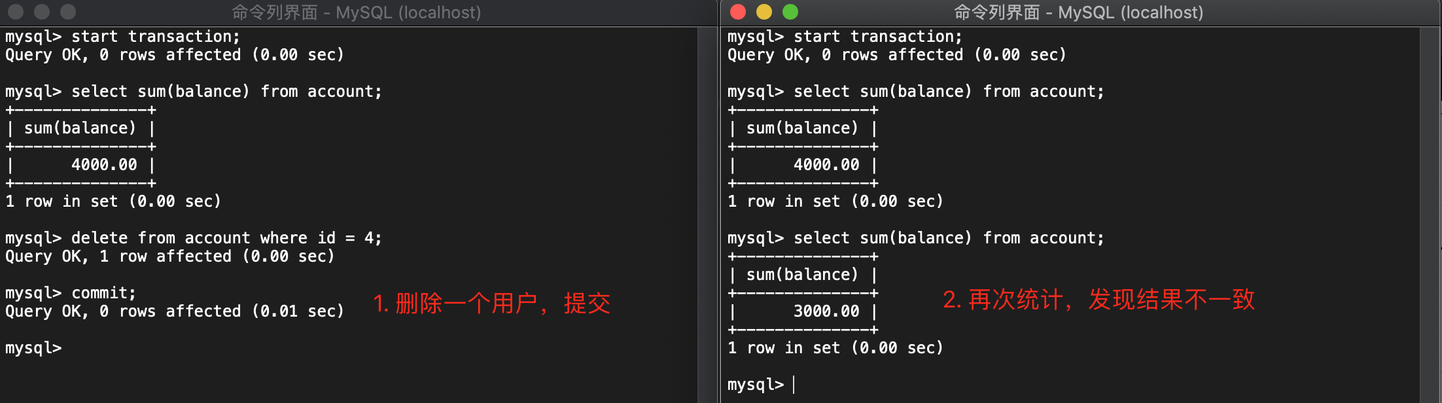
Task: Click the left terminal's vertical scrollbar
Action: (x=707, y=215)
